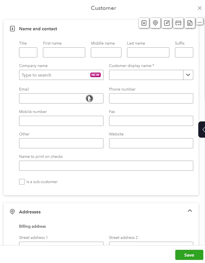Focus Name to print on checks field
Viewport: 205px width, 263px height.
point(106,166)
